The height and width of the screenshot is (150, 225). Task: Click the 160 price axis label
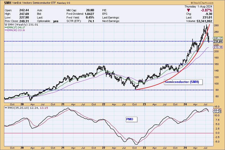[x=216, y=64]
